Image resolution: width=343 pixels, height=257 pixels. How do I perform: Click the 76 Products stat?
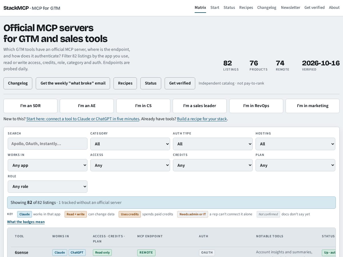(x=258, y=65)
